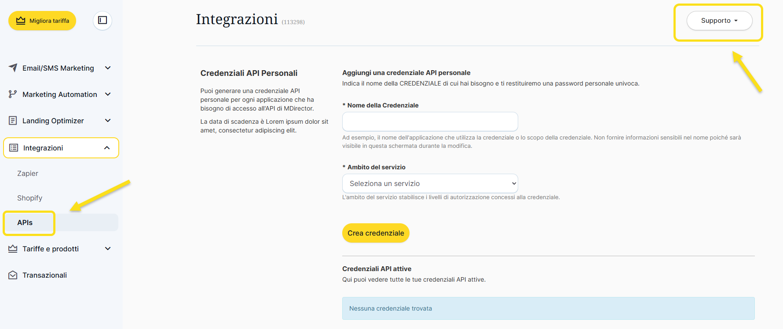This screenshot has width=783, height=329.
Task: Expand the Email/SMS Marketing chevron
Action: pos(108,68)
